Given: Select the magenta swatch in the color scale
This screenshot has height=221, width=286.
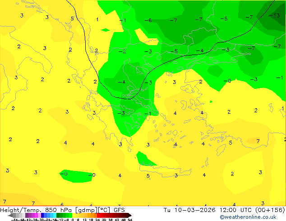Looking at the screenshot, I should tap(36, 215).
